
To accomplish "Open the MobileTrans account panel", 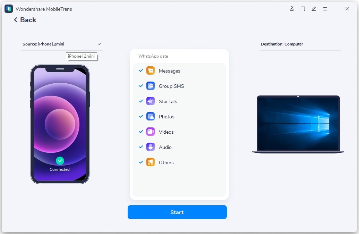I will tap(292, 9).
